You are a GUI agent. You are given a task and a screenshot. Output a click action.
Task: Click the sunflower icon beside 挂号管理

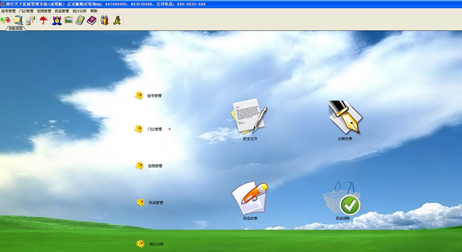pyautogui.click(x=139, y=96)
